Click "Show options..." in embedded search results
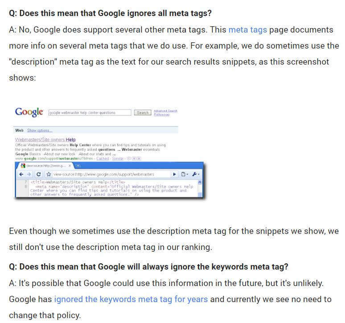The height and width of the screenshot is (323, 345). [x=40, y=131]
